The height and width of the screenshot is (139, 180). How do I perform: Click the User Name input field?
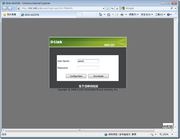pyautogui.click(x=88, y=61)
